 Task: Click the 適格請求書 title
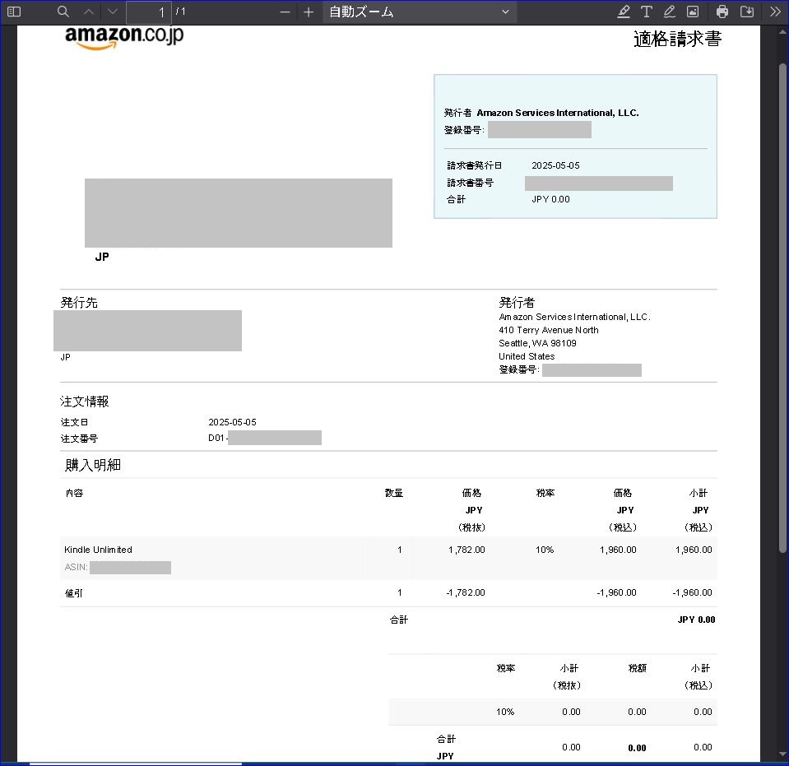(677, 39)
